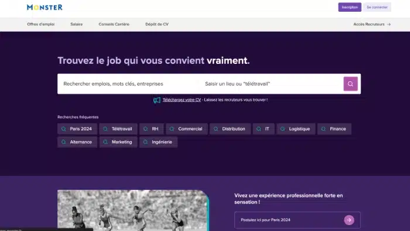Screen dimensions: 410x231
Task: Pick the Ingénierie search chip
Action: 158,142
